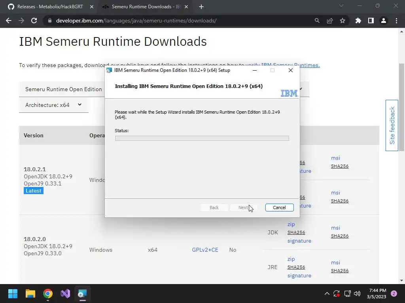Click the scrollbar down arrow

pyautogui.click(x=402, y=281)
